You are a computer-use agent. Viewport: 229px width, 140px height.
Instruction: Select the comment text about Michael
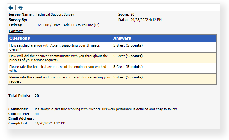point(106,109)
